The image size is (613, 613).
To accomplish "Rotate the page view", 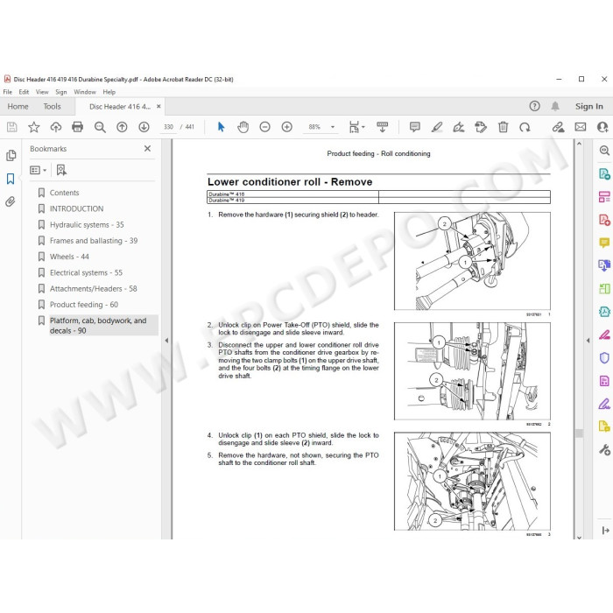I will tap(525, 127).
